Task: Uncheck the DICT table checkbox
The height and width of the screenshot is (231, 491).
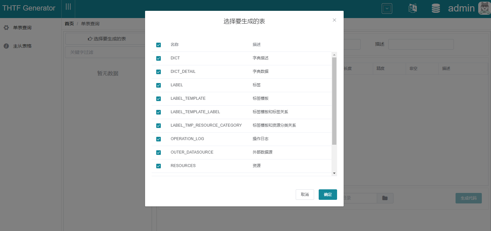Action: [x=159, y=58]
